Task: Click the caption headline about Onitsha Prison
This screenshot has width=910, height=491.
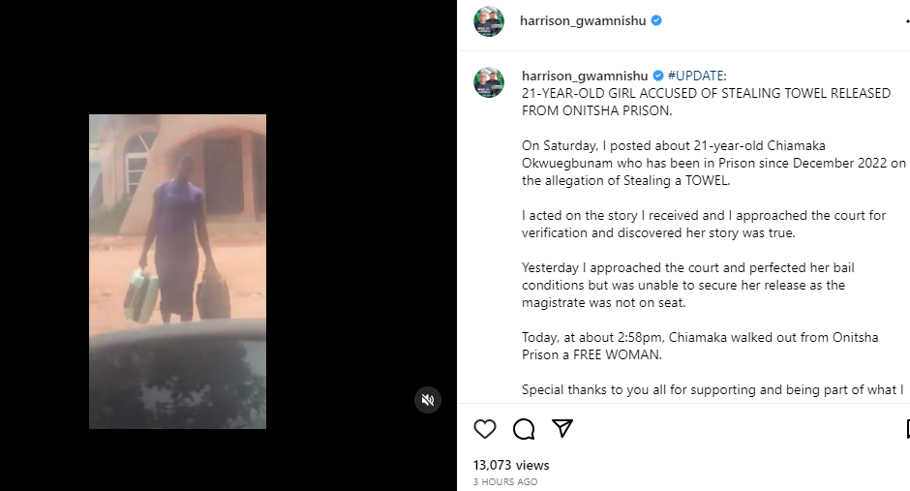Action: pos(706,102)
